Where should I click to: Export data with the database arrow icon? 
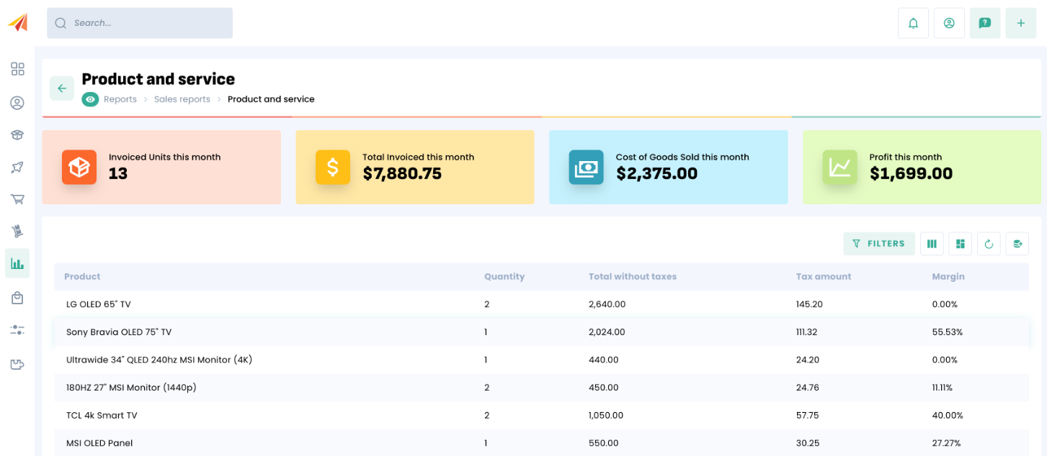coord(1017,244)
